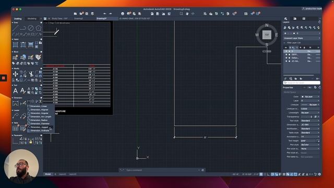This screenshot has height=188, width=334.
Task: Open the Layout1 tab
Action: pos(62,174)
